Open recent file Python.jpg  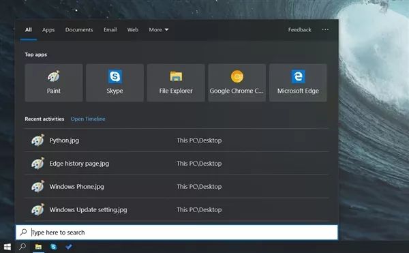click(x=177, y=140)
